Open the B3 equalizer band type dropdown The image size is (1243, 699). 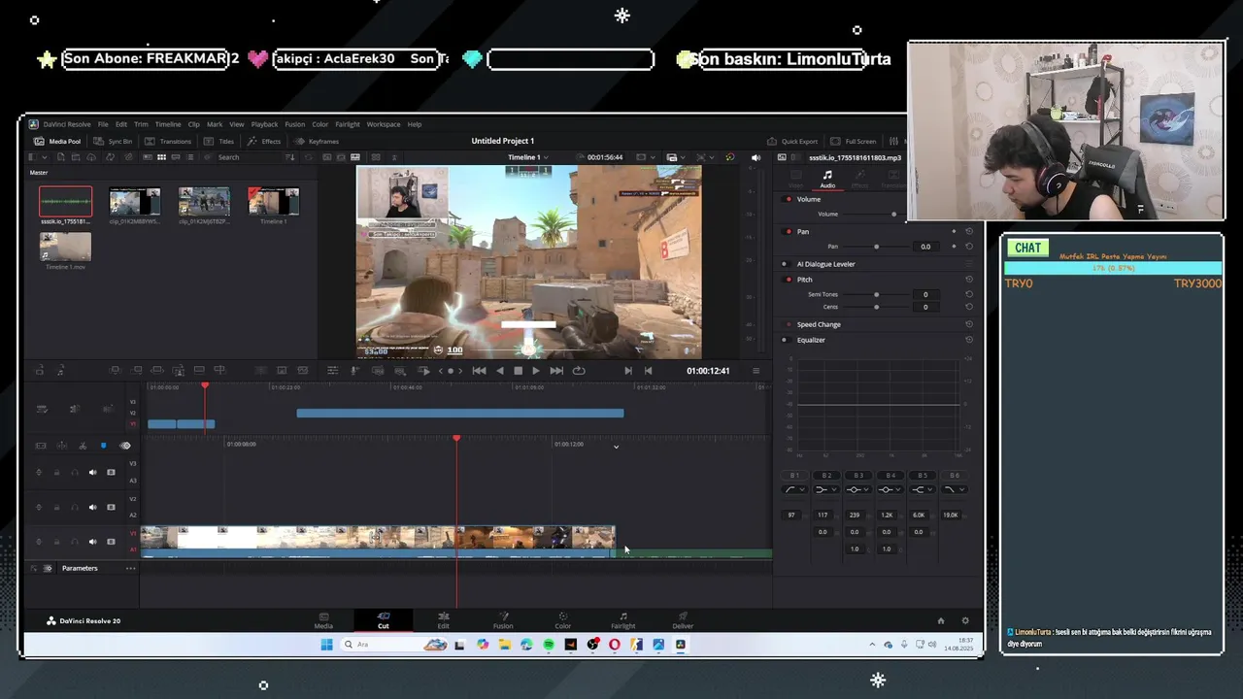click(x=866, y=489)
